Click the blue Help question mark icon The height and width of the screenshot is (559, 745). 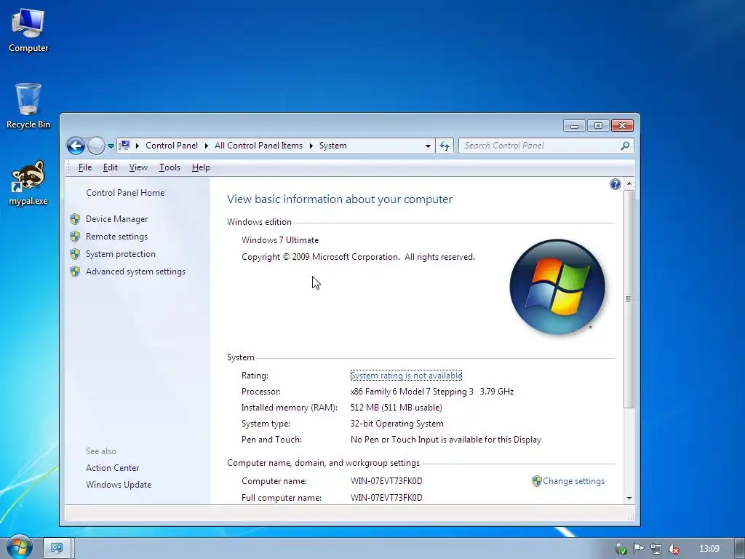tap(615, 184)
